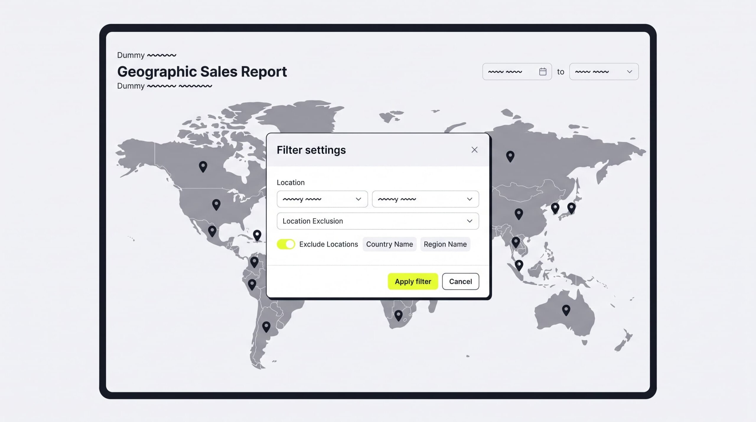Image resolution: width=756 pixels, height=422 pixels.
Task: Select the map pin in Thailand
Action: pos(516,242)
